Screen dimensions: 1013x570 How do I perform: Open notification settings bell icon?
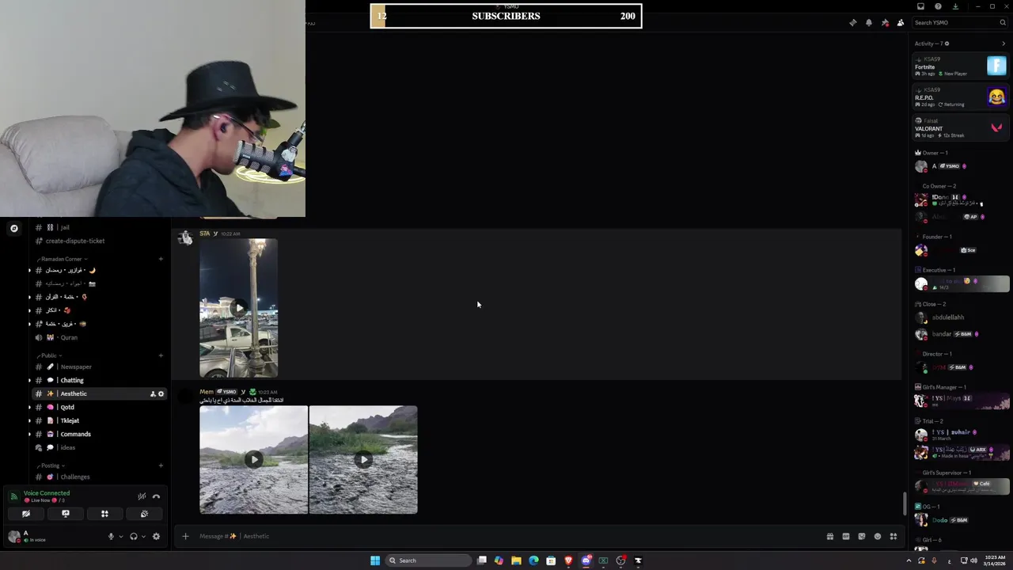coord(869,23)
